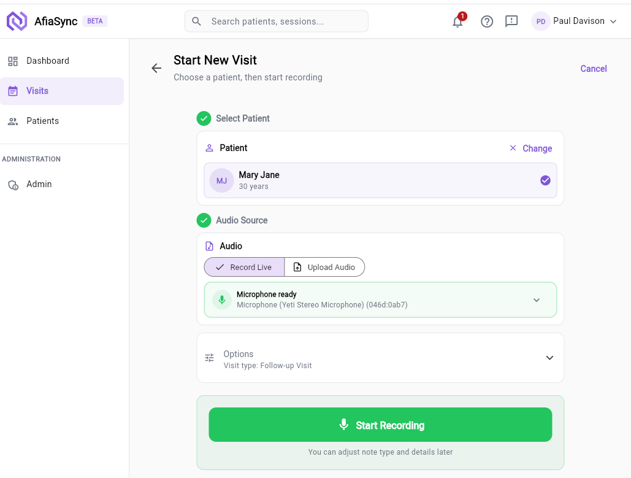Click the green microphone status icon
The height and width of the screenshot is (478, 631).
(x=221, y=299)
